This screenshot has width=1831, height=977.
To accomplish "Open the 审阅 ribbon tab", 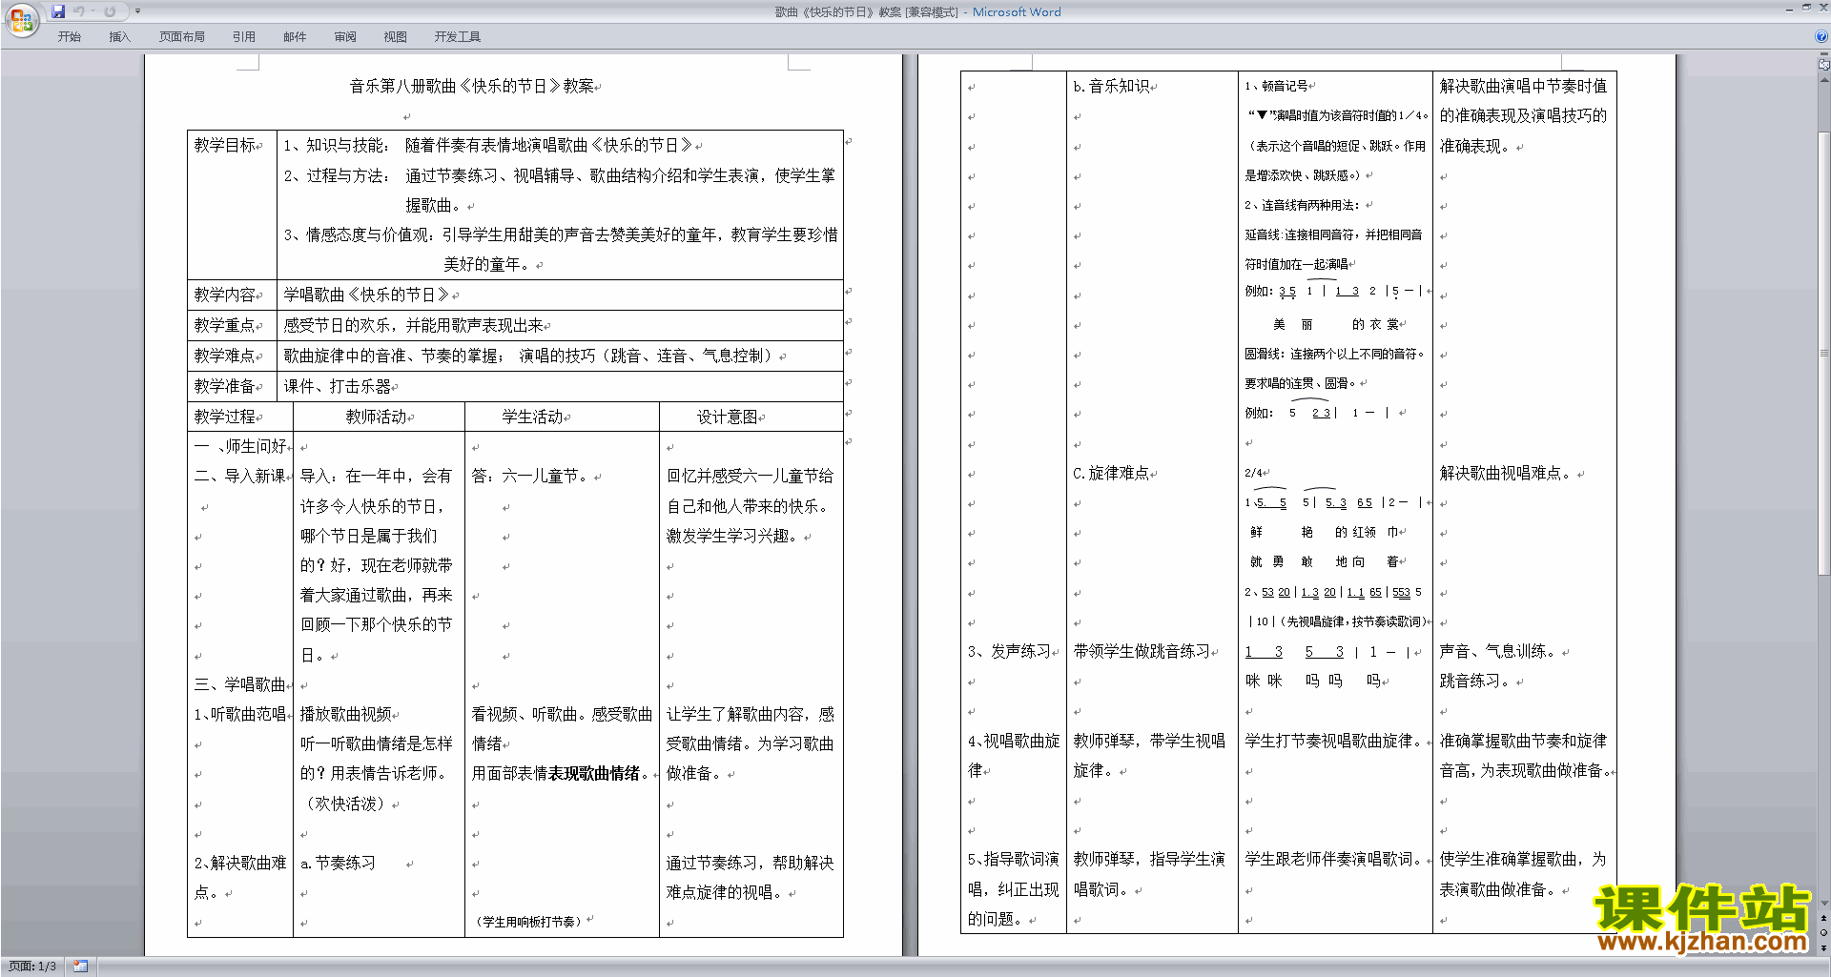I will [x=345, y=36].
